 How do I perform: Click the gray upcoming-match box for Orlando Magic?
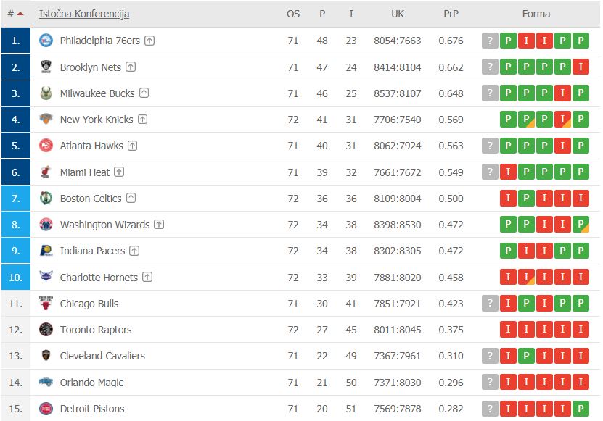491,383
